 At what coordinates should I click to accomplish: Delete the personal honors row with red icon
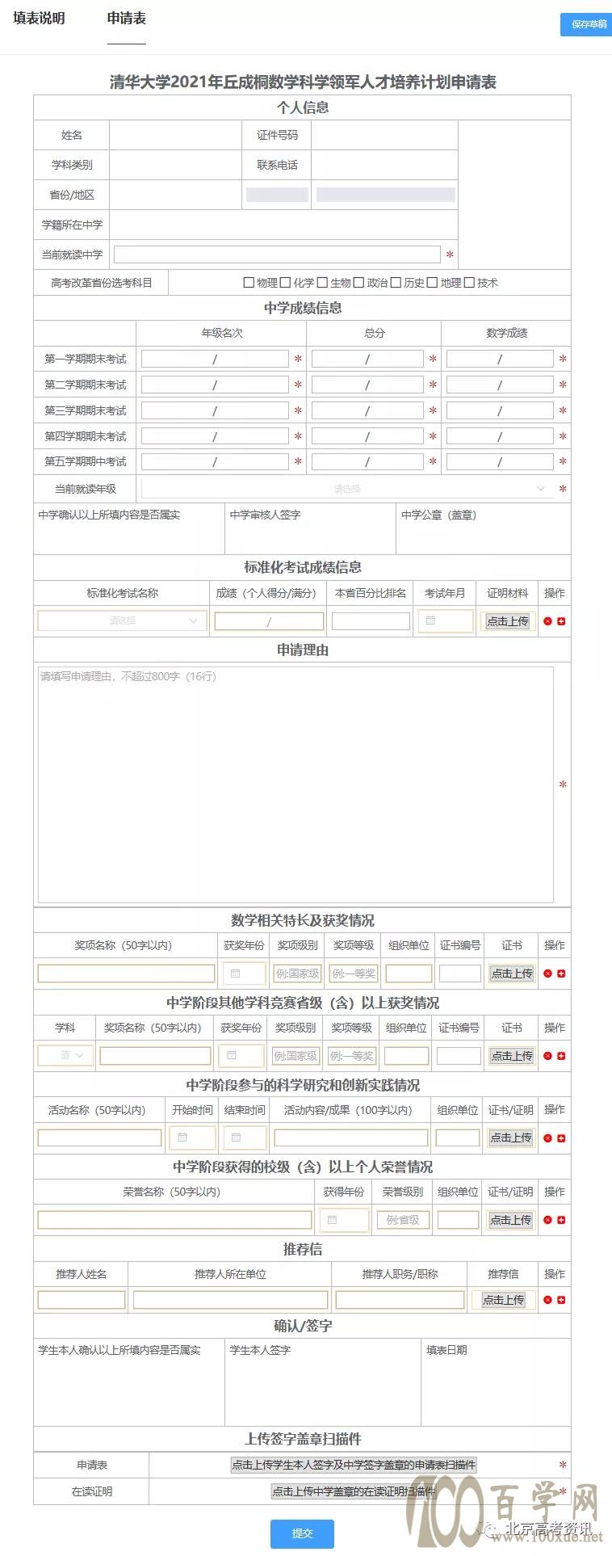coord(547,1220)
